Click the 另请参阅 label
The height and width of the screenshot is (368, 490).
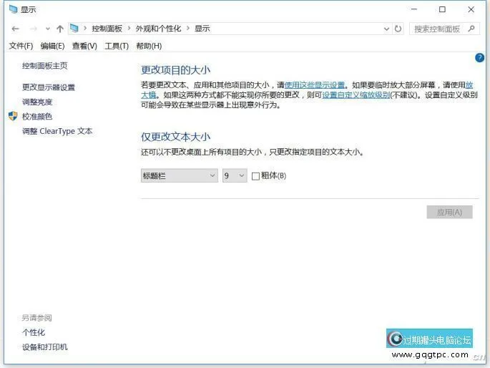coord(36,318)
